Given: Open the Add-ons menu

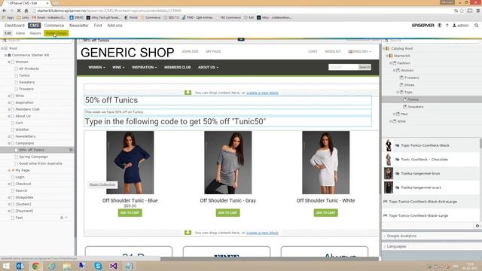Looking at the screenshot, I should pyautogui.click(x=114, y=26).
